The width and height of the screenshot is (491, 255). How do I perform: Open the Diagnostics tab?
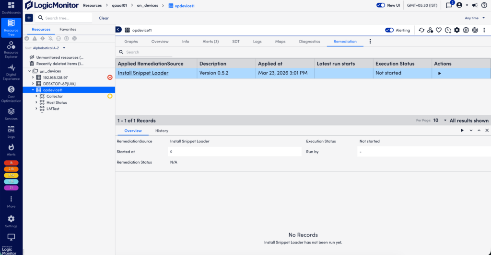pyautogui.click(x=309, y=41)
